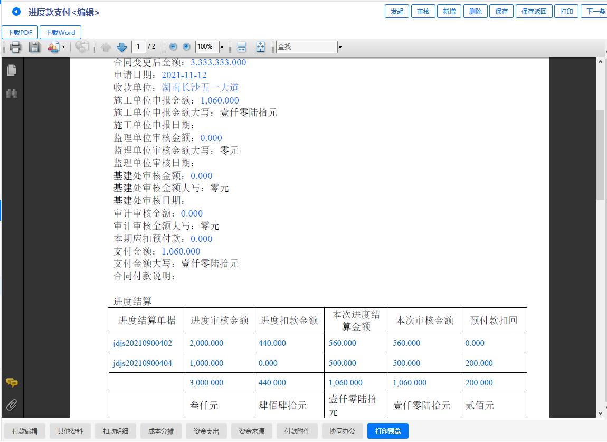Viewport: 607px width, 442px height.
Task: Expand the 查找 search options dropdown
Action: point(340,47)
